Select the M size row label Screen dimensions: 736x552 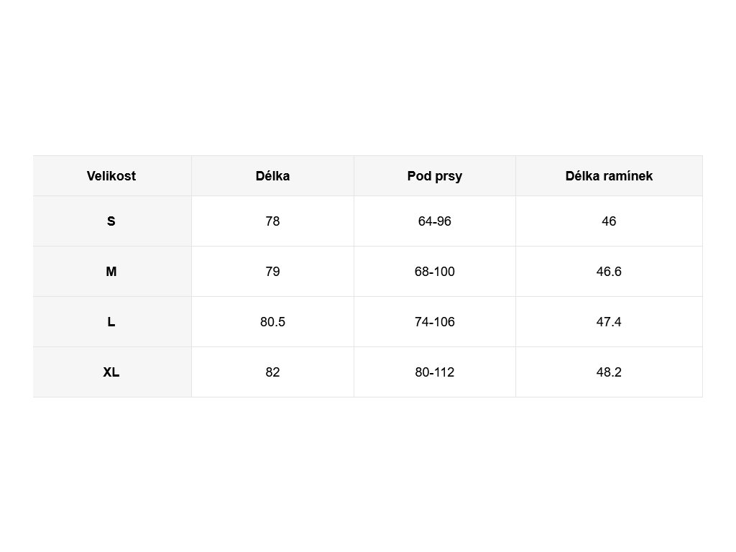click(111, 272)
